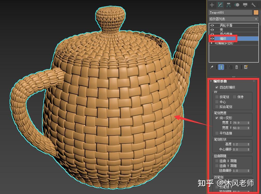261x194 pixels.
Task: Enable the 扭曲 Y 跟随 checkbox
Action: click(217, 166)
